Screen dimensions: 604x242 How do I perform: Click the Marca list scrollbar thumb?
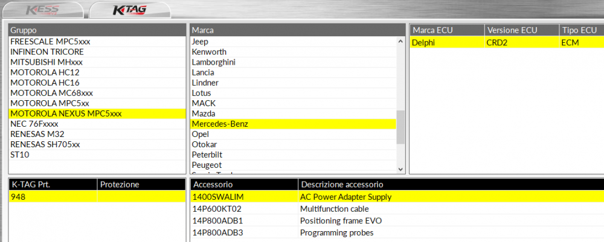point(400,127)
